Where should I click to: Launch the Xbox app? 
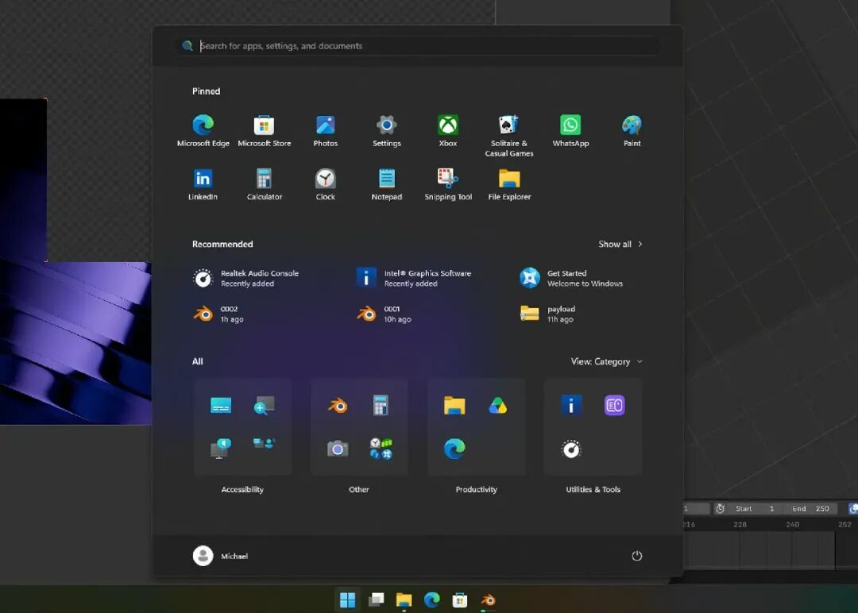tap(447, 131)
